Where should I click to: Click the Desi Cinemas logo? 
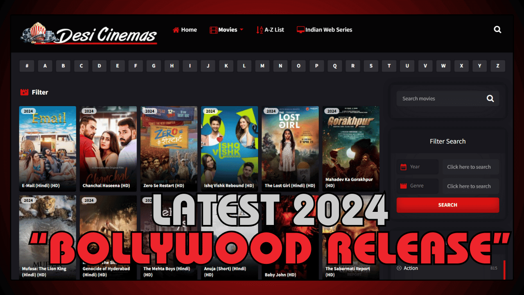click(89, 34)
